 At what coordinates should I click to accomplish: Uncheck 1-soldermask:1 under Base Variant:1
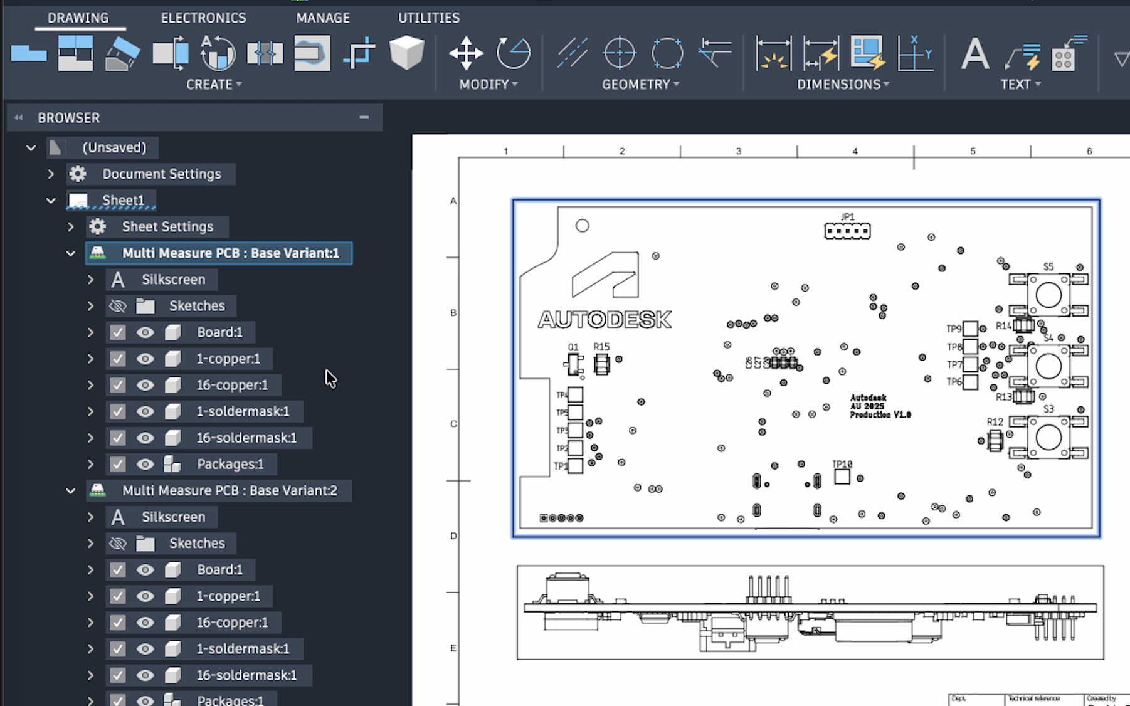(117, 411)
